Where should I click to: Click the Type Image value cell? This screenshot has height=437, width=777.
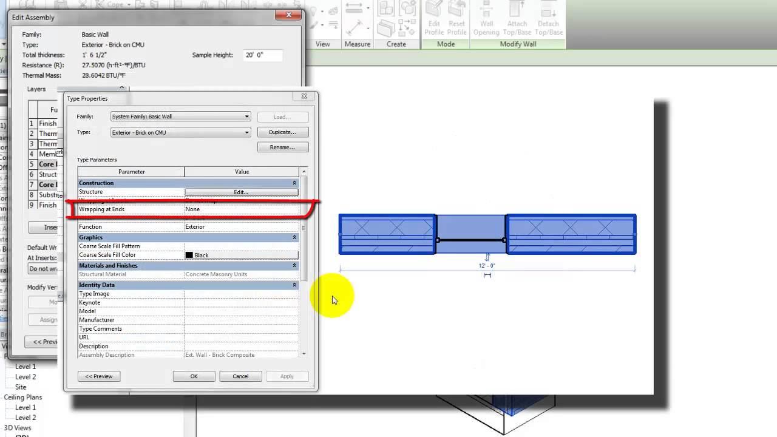[242, 294]
